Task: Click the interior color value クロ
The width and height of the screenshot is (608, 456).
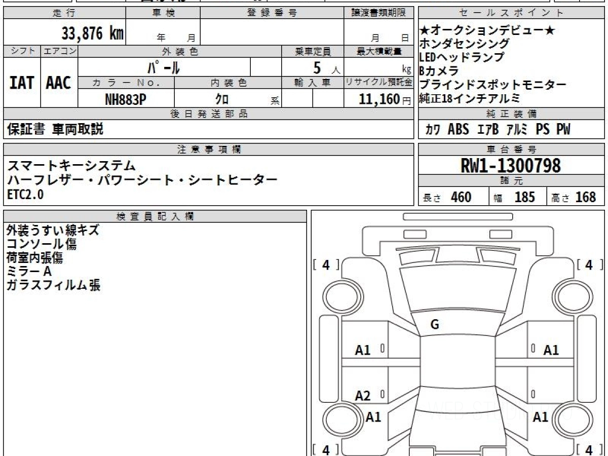Action: click(x=221, y=99)
